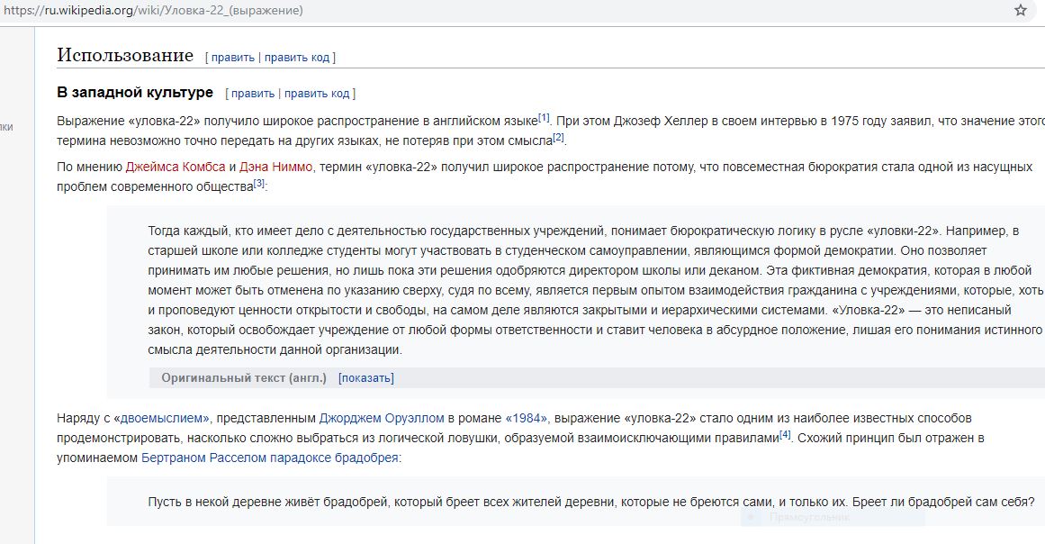Open the 'двоемыслием' article link
Viewport: 1045px width, 544px height.
(165, 418)
